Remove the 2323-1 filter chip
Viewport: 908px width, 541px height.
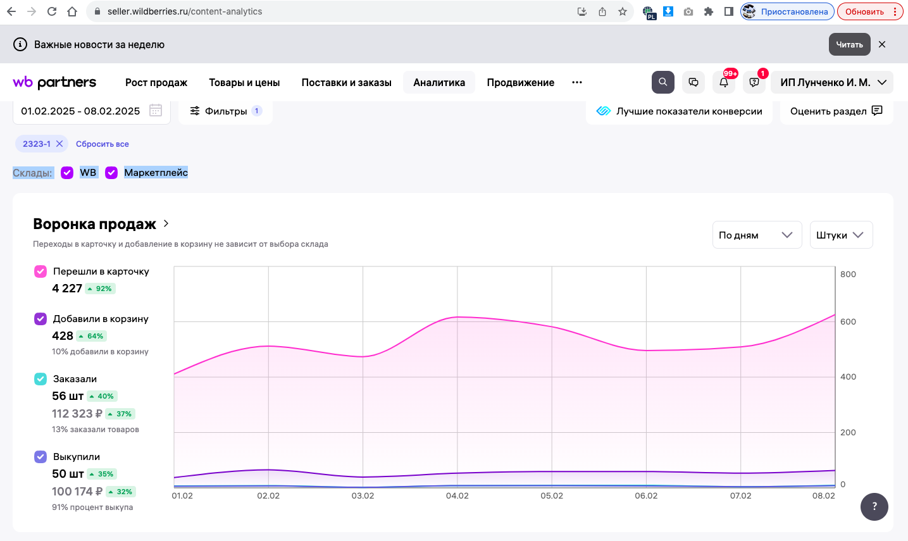[59, 144]
